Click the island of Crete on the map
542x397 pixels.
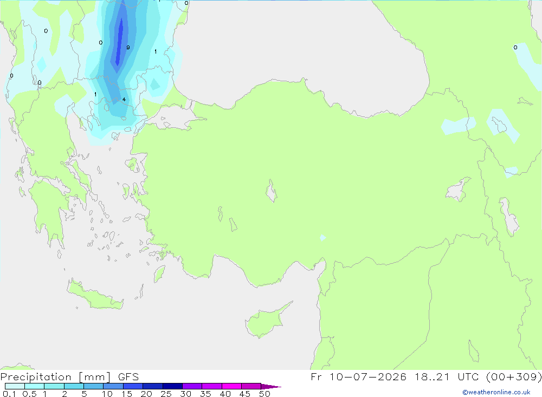pyautogui.click(x=94, y=295)
